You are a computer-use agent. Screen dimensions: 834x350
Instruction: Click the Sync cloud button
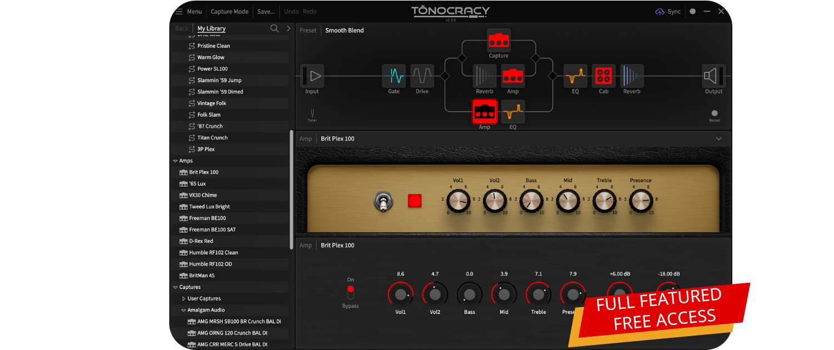click(x=668, y=12)
